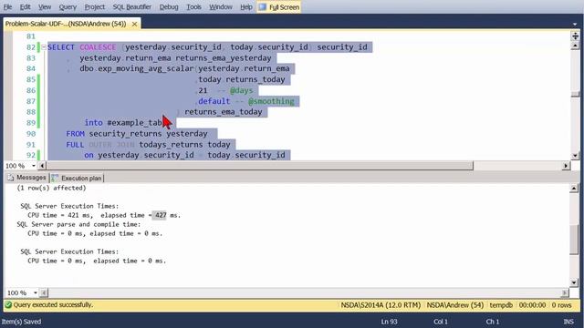Click the '@smoothing' comment on line 87
This screenshot has height=328, width=584.
(x=271, y=101)
